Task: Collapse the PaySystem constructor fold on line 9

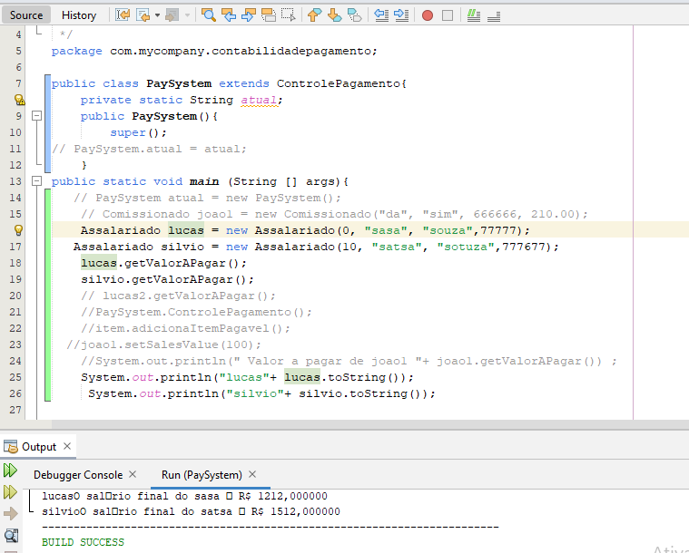Action: pos(37,116)
